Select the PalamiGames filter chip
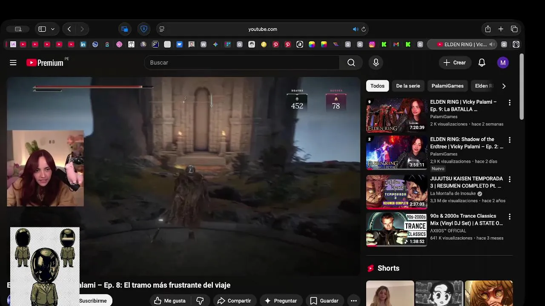Image resolution: width=545 pixels, height=306 pixels. click(x=447, y=86)
